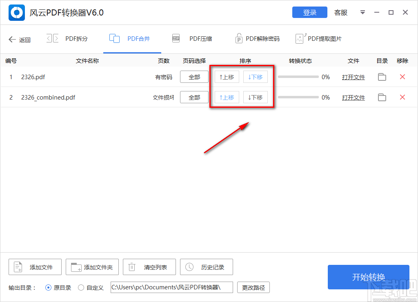
Task: Start conversion with 开始转换
Action: coord(369,277)
